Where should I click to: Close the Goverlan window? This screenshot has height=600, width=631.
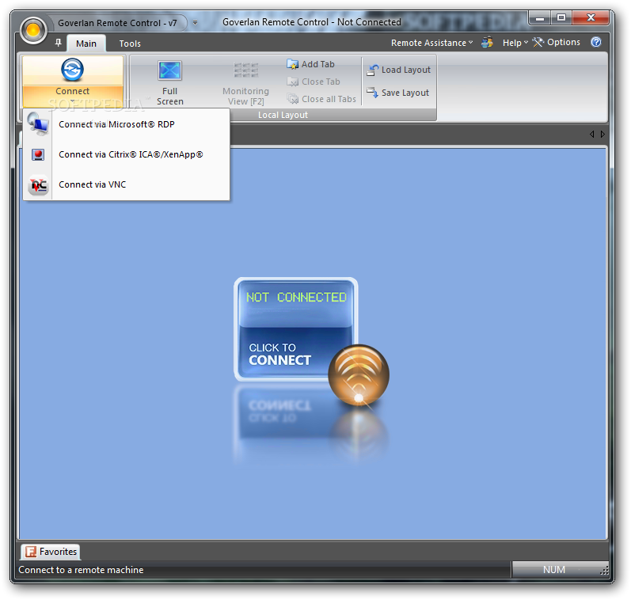click(x=591, y=18)
